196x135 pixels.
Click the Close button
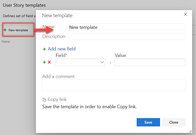pos(174,122)
